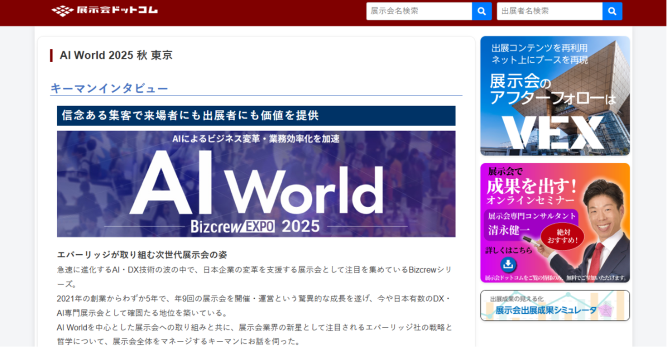Click the Bizcrew EXPO 2025 logo text
Viewport: 667px width, 361px height.
pyautogui.click(x=255, y=226)
